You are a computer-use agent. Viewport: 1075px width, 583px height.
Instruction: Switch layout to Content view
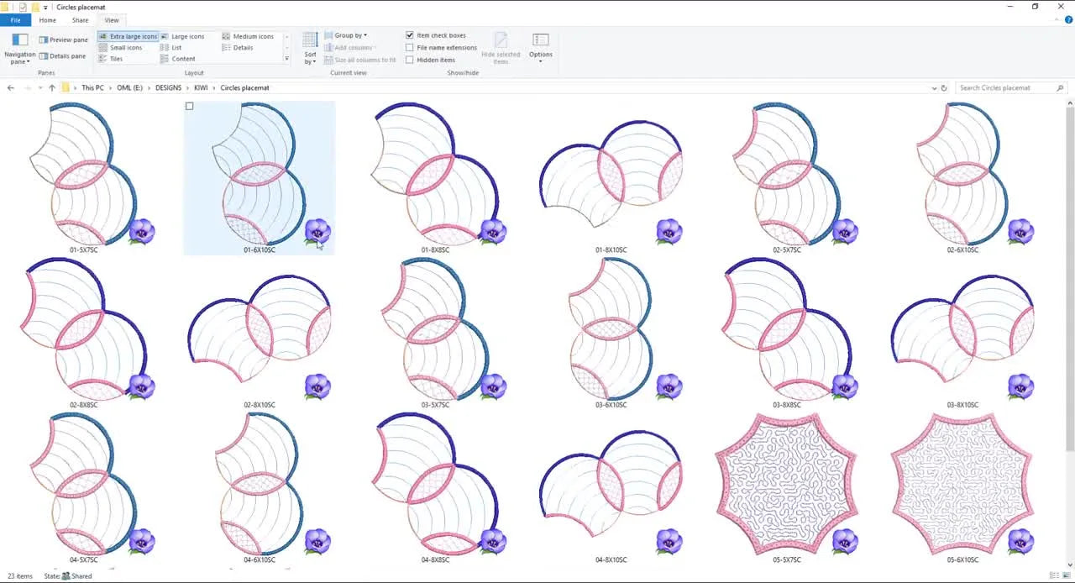click(x=178, y=59)
